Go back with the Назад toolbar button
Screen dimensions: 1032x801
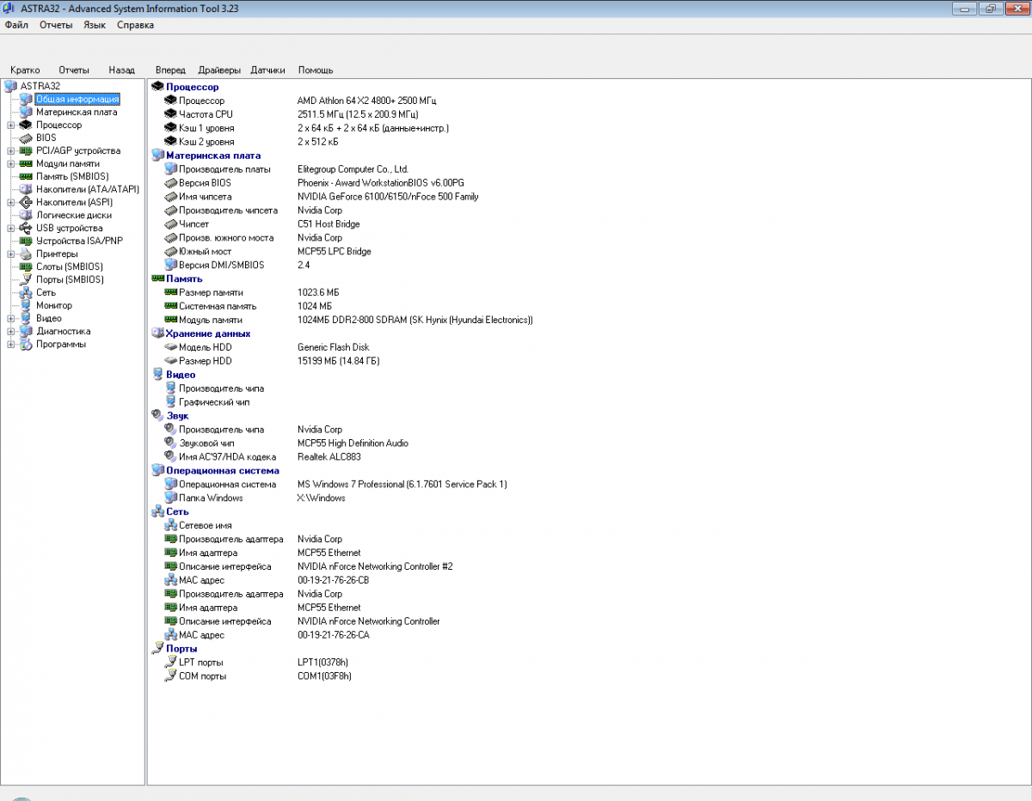(121, 70)
